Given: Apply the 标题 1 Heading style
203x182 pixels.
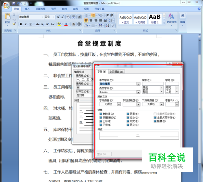Looking at the screenshot, I should tap(155, 19).
